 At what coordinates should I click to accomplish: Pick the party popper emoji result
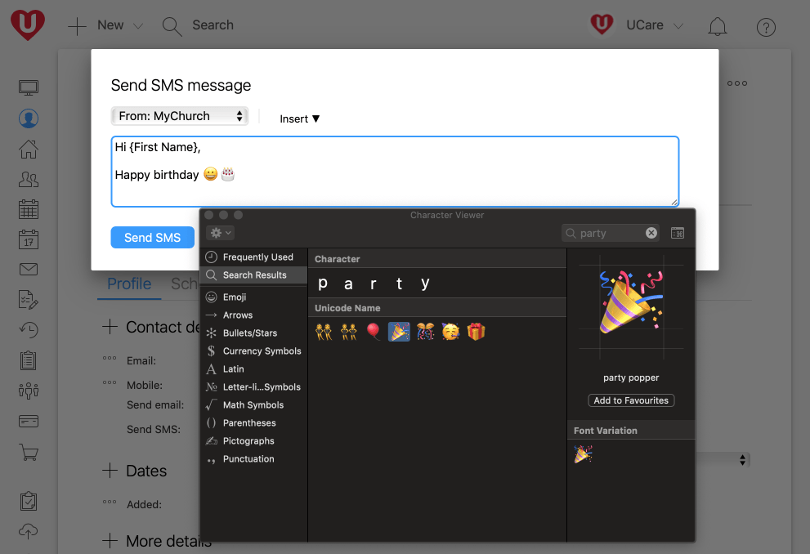[x=399, y=332]
